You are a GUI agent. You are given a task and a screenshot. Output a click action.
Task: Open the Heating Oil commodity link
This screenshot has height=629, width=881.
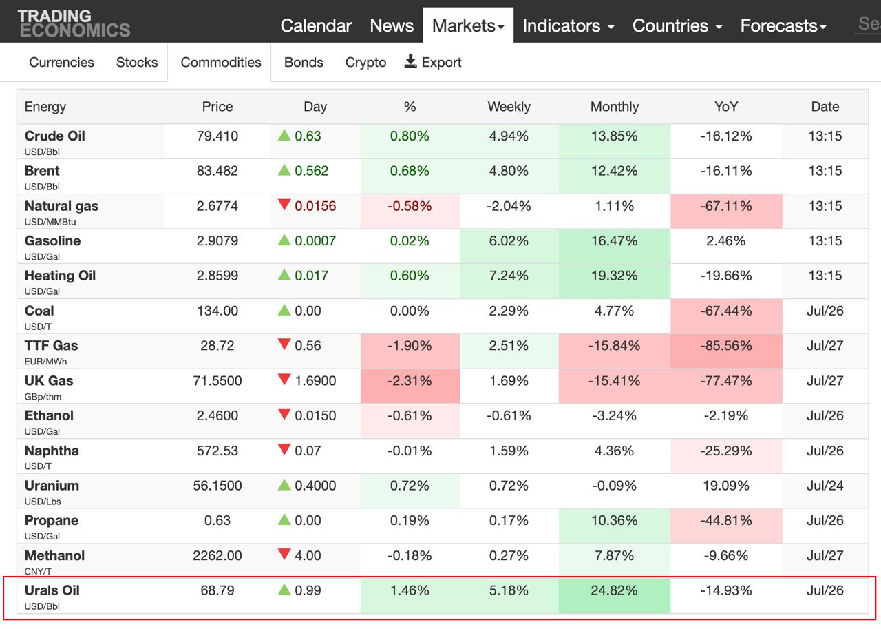[x=60, y=276]
